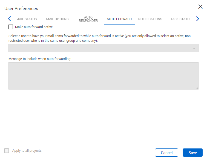Switch to the Task Status tab
Viewport: 207px width, 161px height.
tap(180, 19)
